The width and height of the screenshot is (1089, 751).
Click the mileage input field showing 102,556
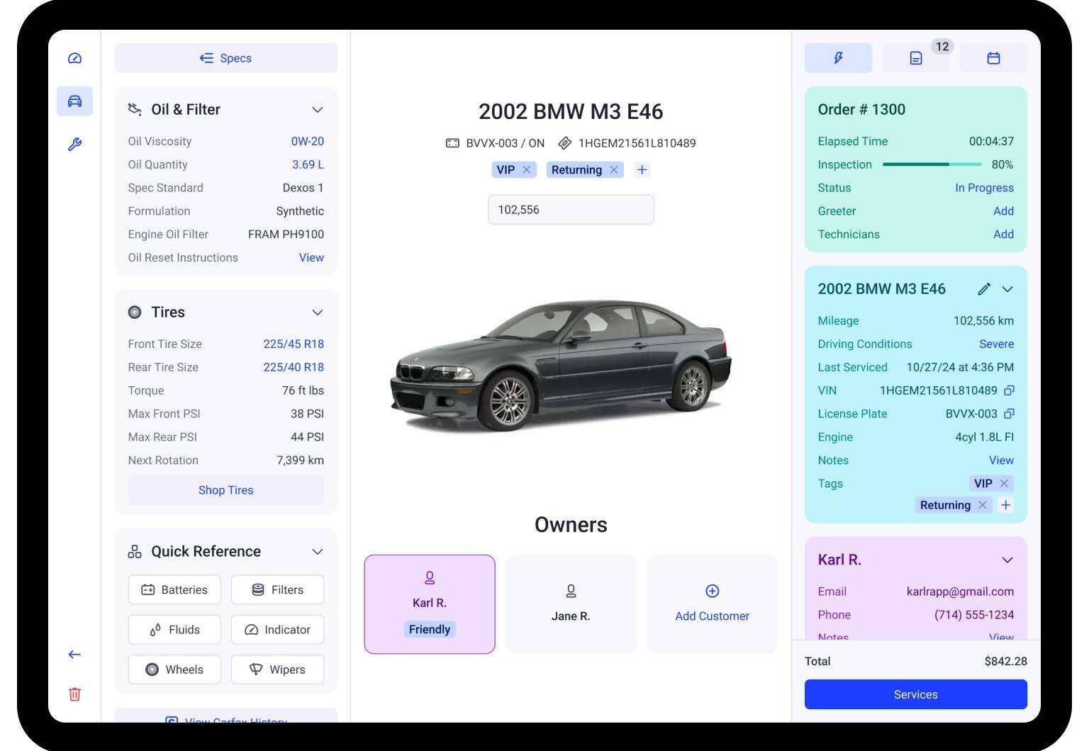point(571,209)
